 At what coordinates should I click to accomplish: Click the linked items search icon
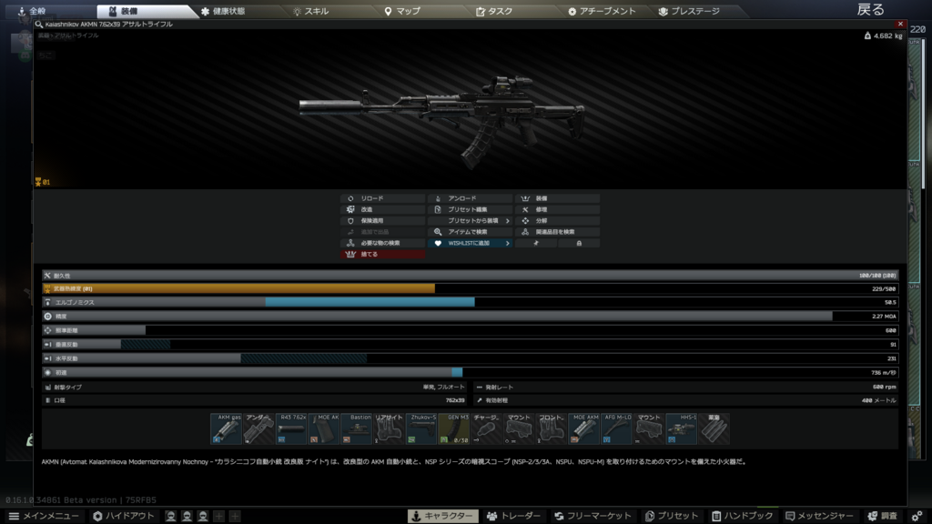pos(525,232)
